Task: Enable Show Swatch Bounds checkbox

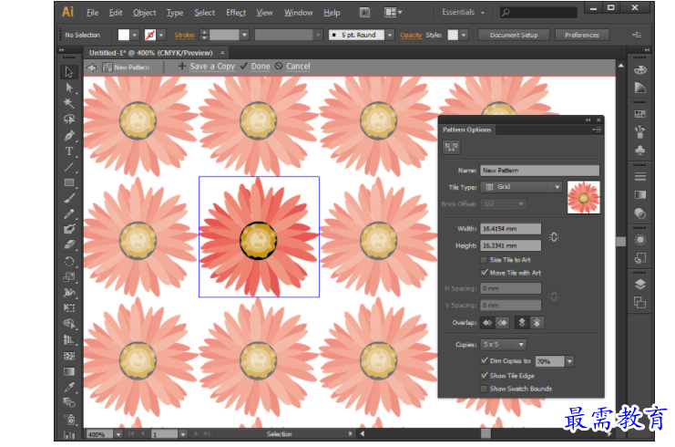Action: click(x=484, y=389)
